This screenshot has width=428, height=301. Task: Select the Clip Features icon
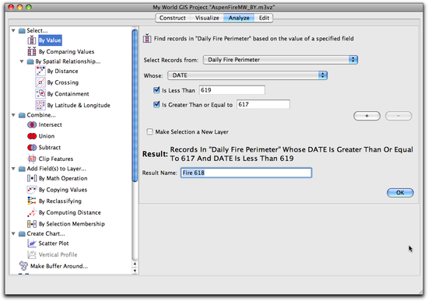[32, 159]
